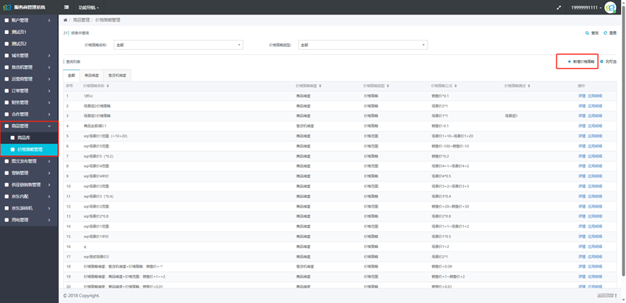Collapse 商品管理 with its down chevron
The height and width of the screenshot is (303, 626).
pos(49,126)
